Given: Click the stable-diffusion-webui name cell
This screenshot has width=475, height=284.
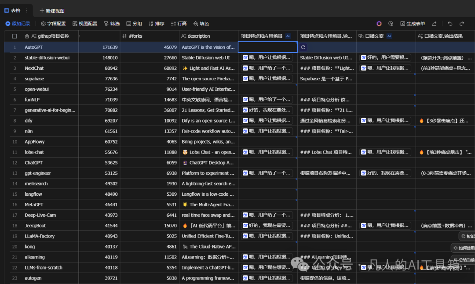Looking at the screenshot, I should pyautogui.click(x=50, y=58).
